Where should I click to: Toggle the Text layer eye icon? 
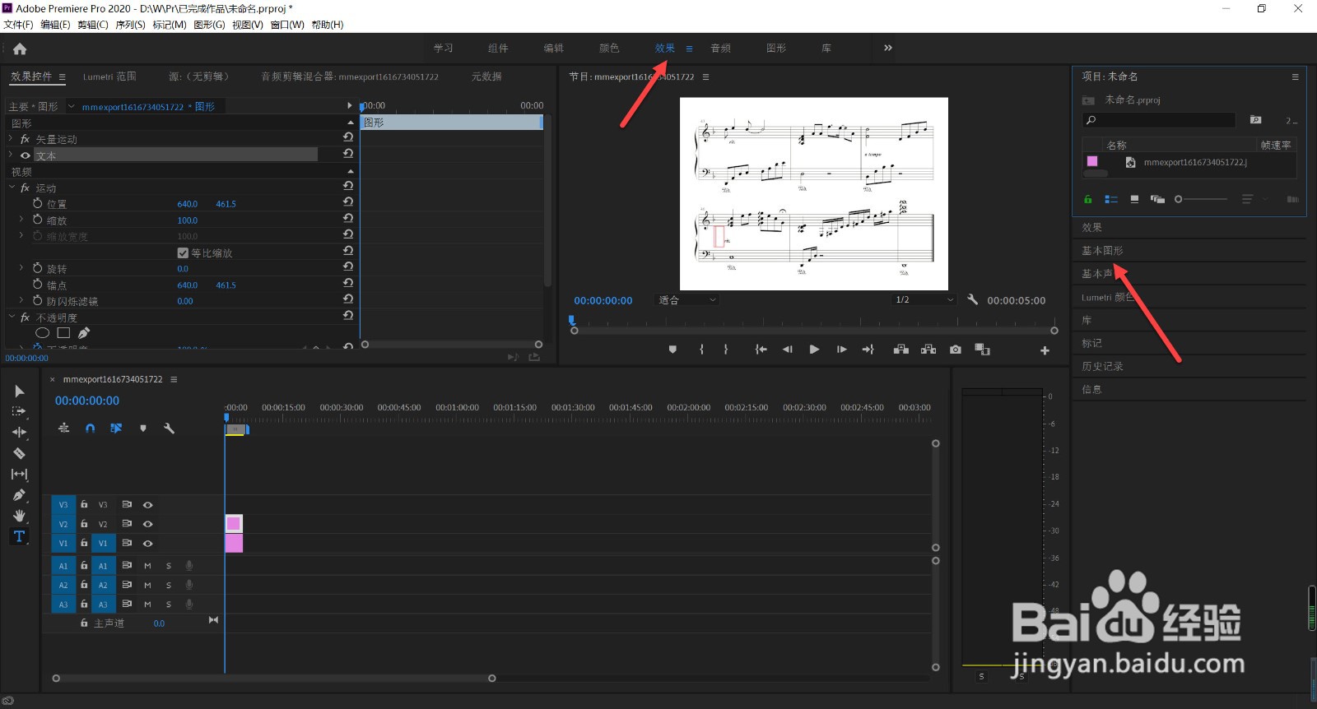coord(26,155)
